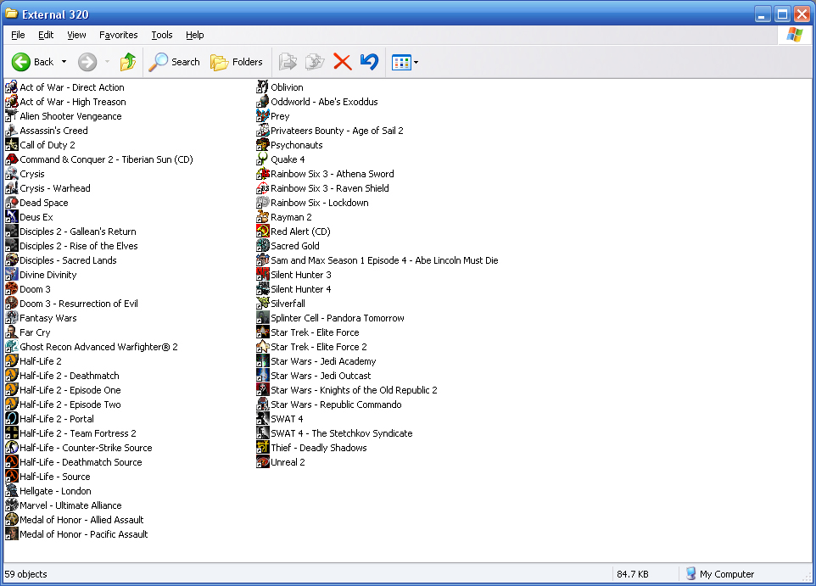Select 'Assassin's Creed' file name
The width and height of the screenshot is (816, 586).
click(53, 131)
